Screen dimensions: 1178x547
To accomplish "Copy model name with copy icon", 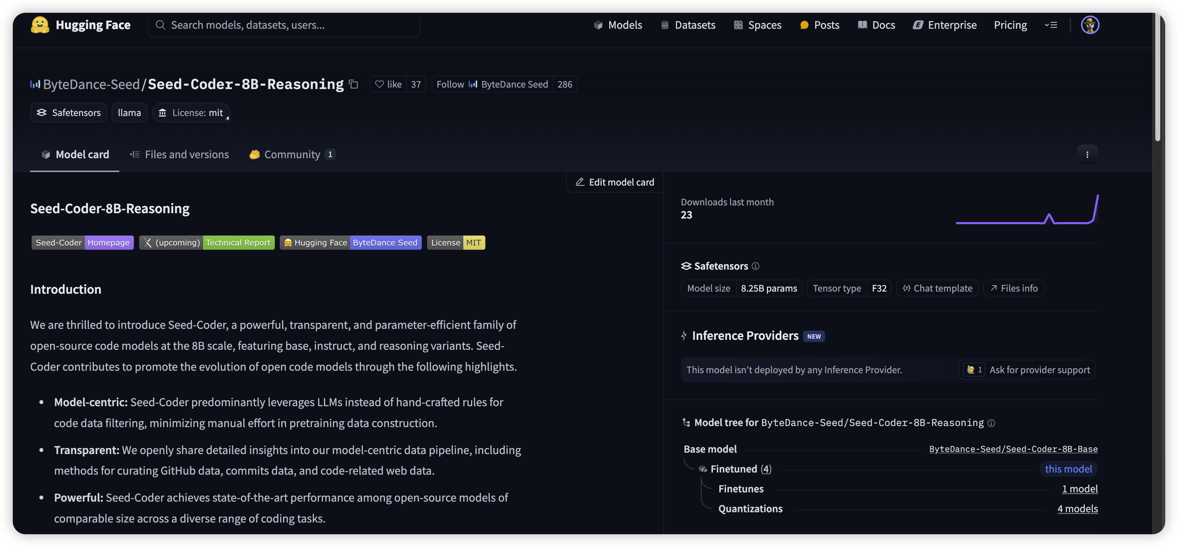I will (354, 84).
